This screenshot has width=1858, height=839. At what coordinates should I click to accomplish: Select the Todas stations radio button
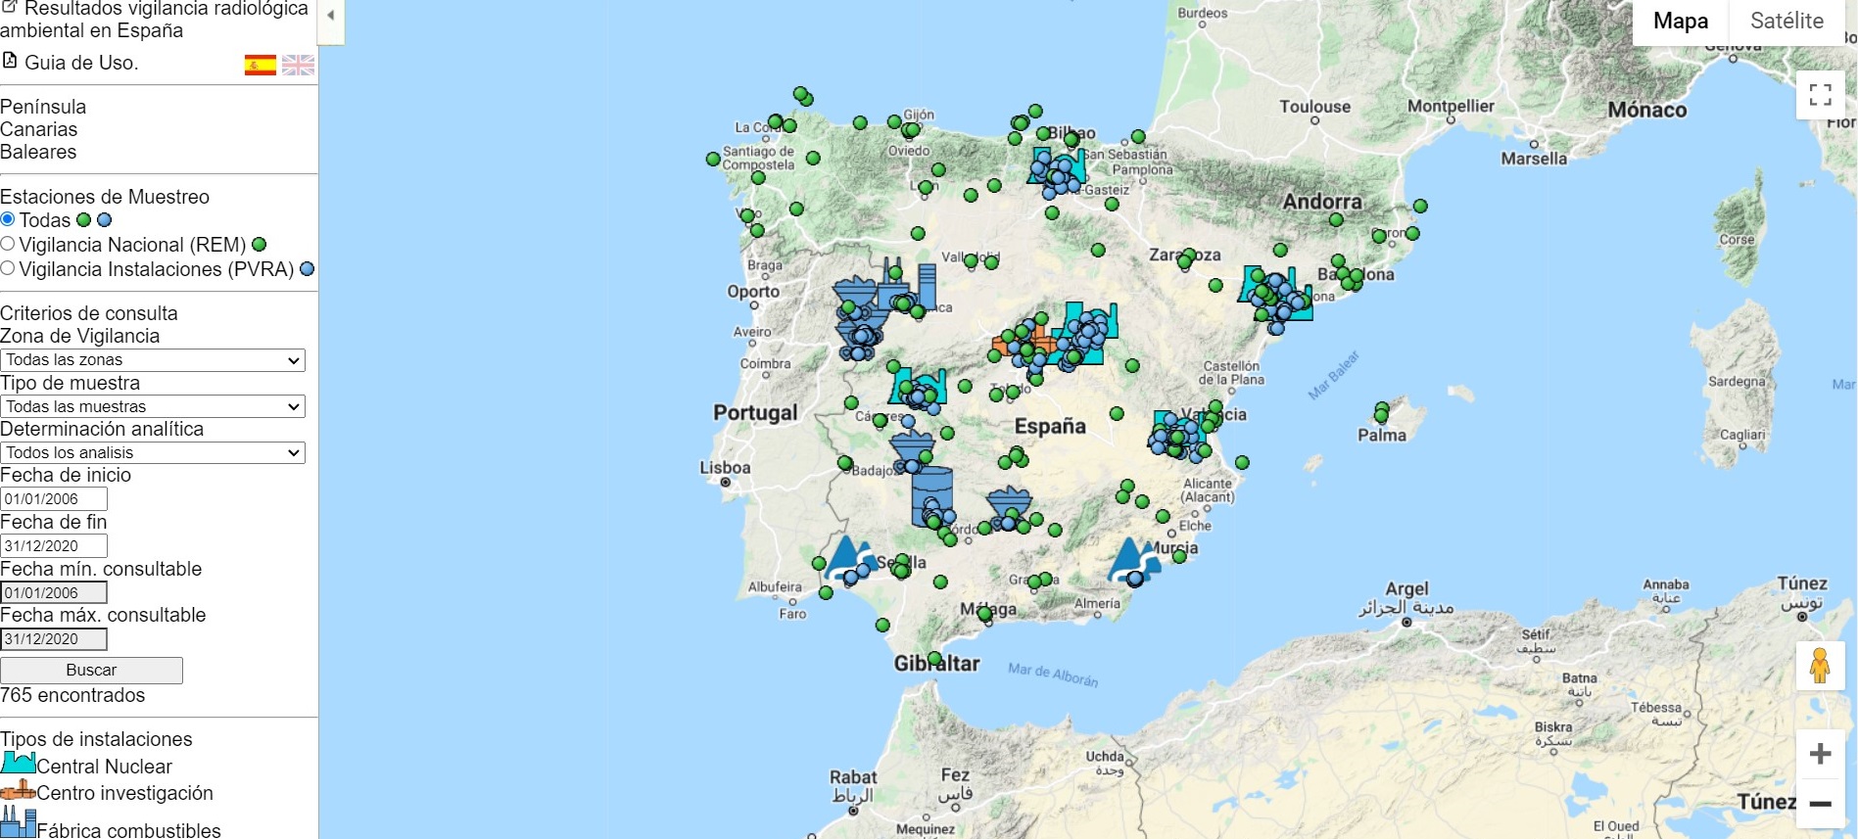8,219
